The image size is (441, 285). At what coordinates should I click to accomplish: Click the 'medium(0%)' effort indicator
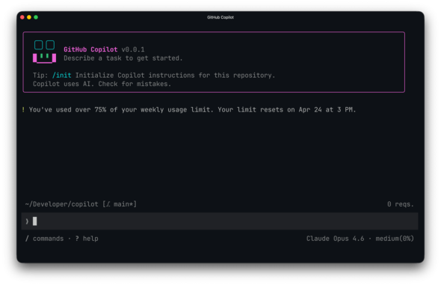coord(395,239)
